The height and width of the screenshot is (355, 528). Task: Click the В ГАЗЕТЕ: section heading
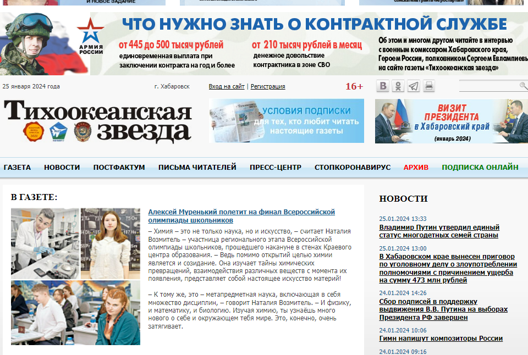tap(34, 197)
